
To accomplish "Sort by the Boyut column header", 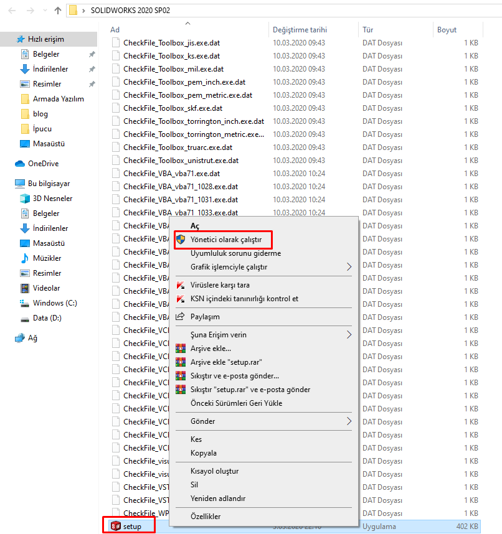I will click(447, 30).
